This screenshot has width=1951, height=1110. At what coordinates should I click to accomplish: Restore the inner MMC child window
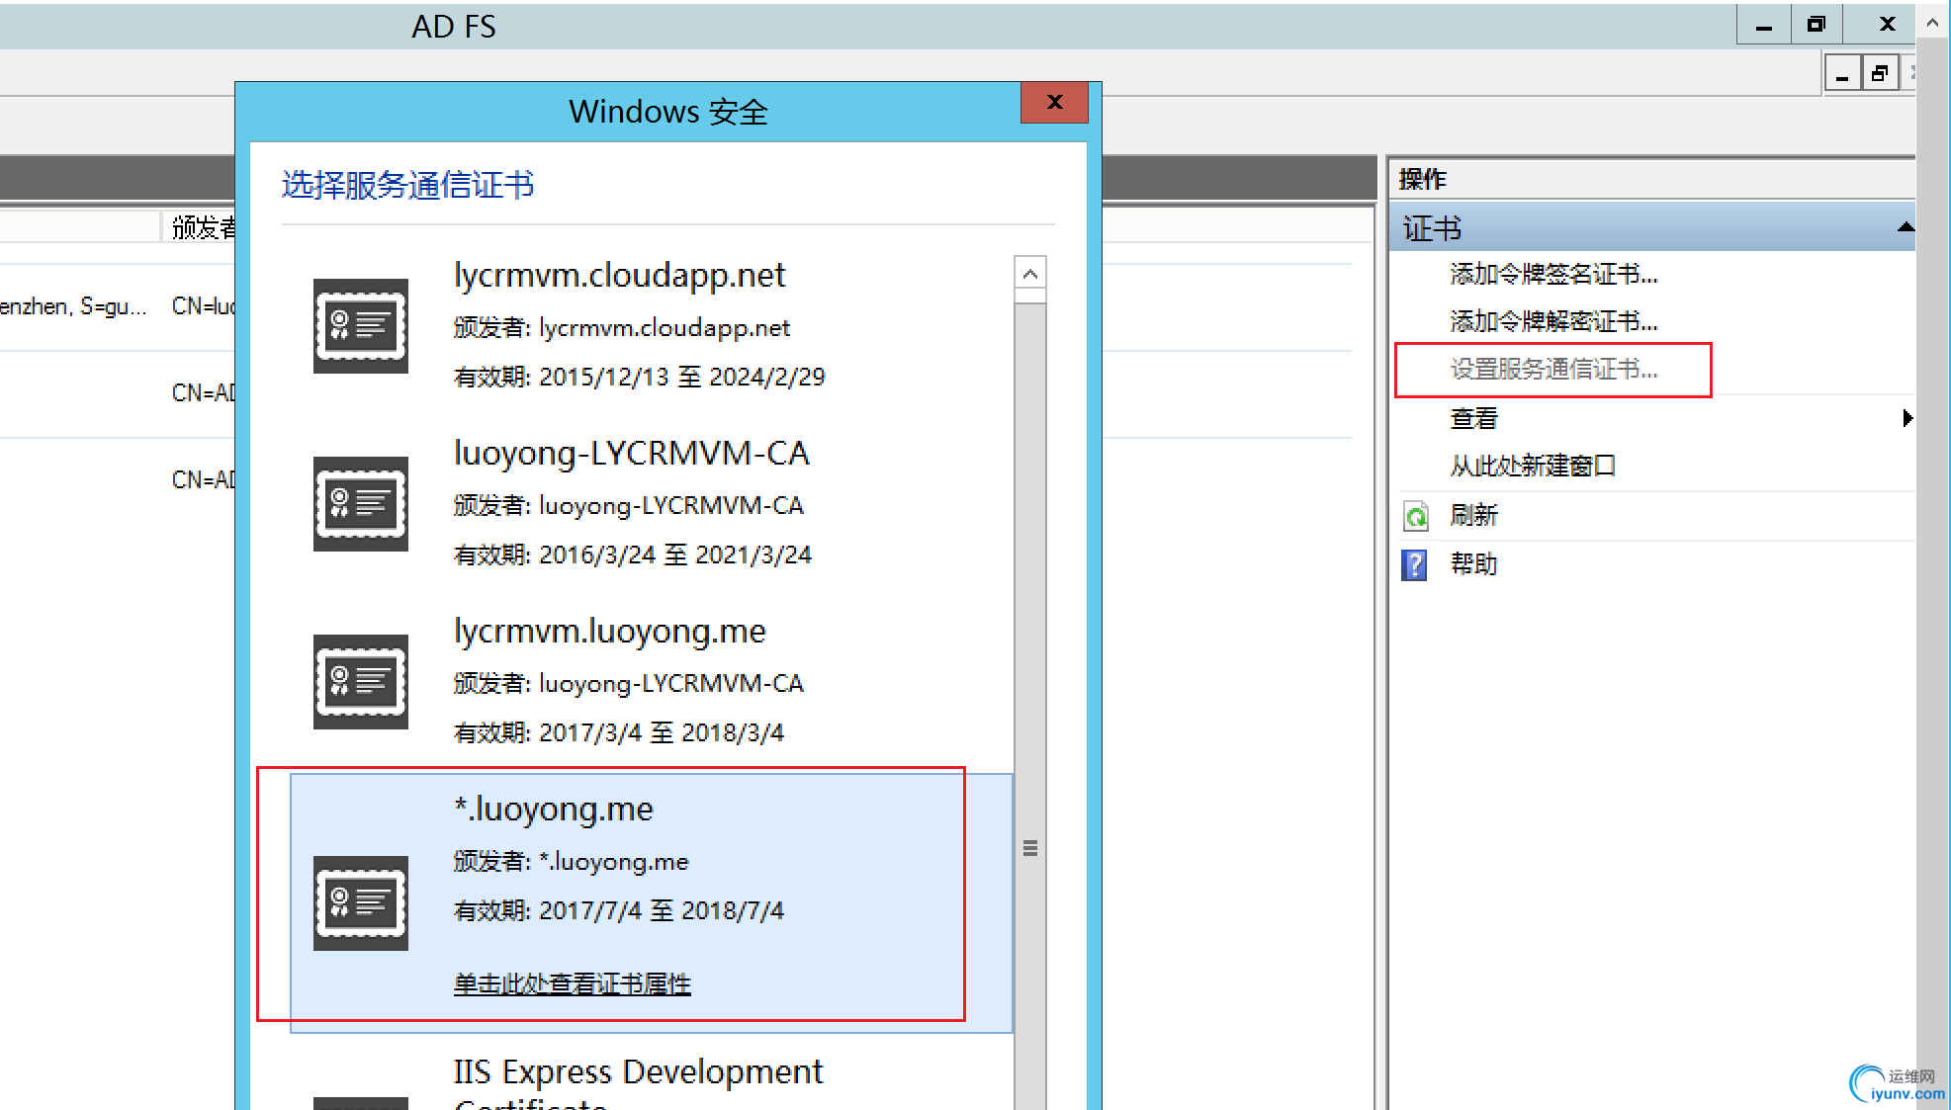(1879, 74)
